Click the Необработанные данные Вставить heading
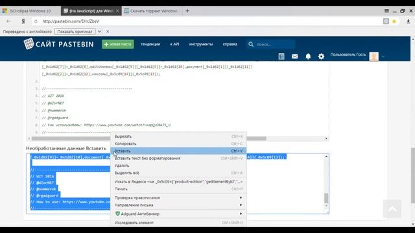 click(x=66, y=148)
